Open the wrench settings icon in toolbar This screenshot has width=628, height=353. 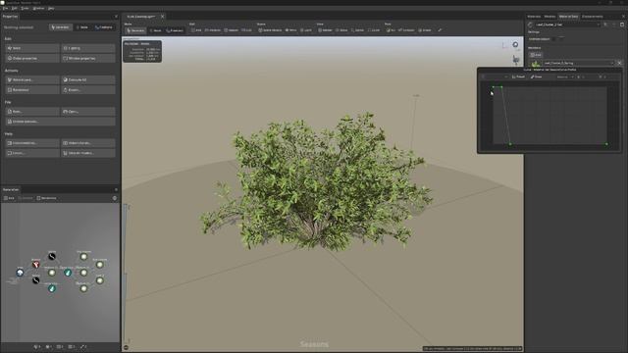click(x=440, y=30)
